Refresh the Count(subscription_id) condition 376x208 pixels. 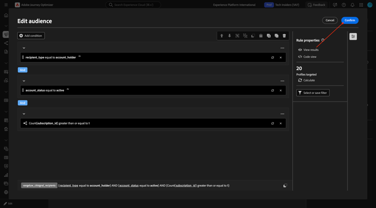pos(272,123)
